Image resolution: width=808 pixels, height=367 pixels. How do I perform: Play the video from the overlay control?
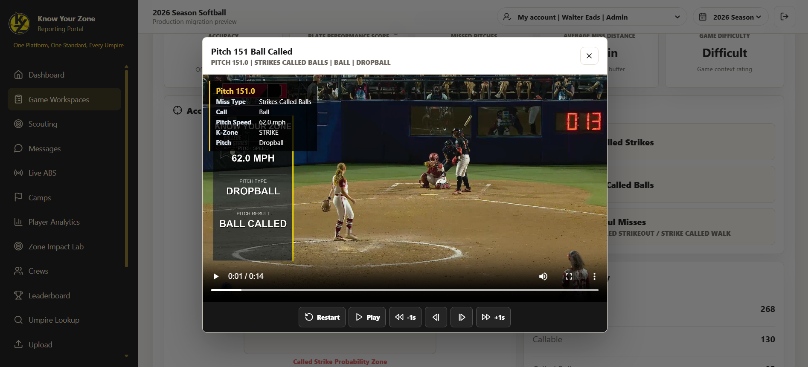point(216,276)
